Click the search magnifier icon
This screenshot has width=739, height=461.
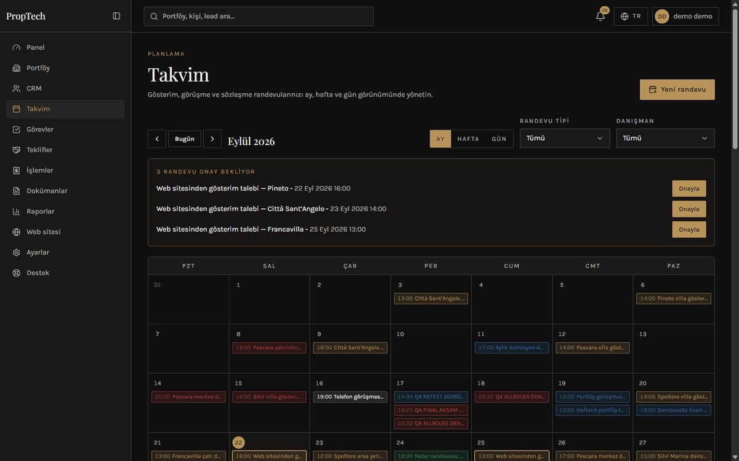point(154,17)
